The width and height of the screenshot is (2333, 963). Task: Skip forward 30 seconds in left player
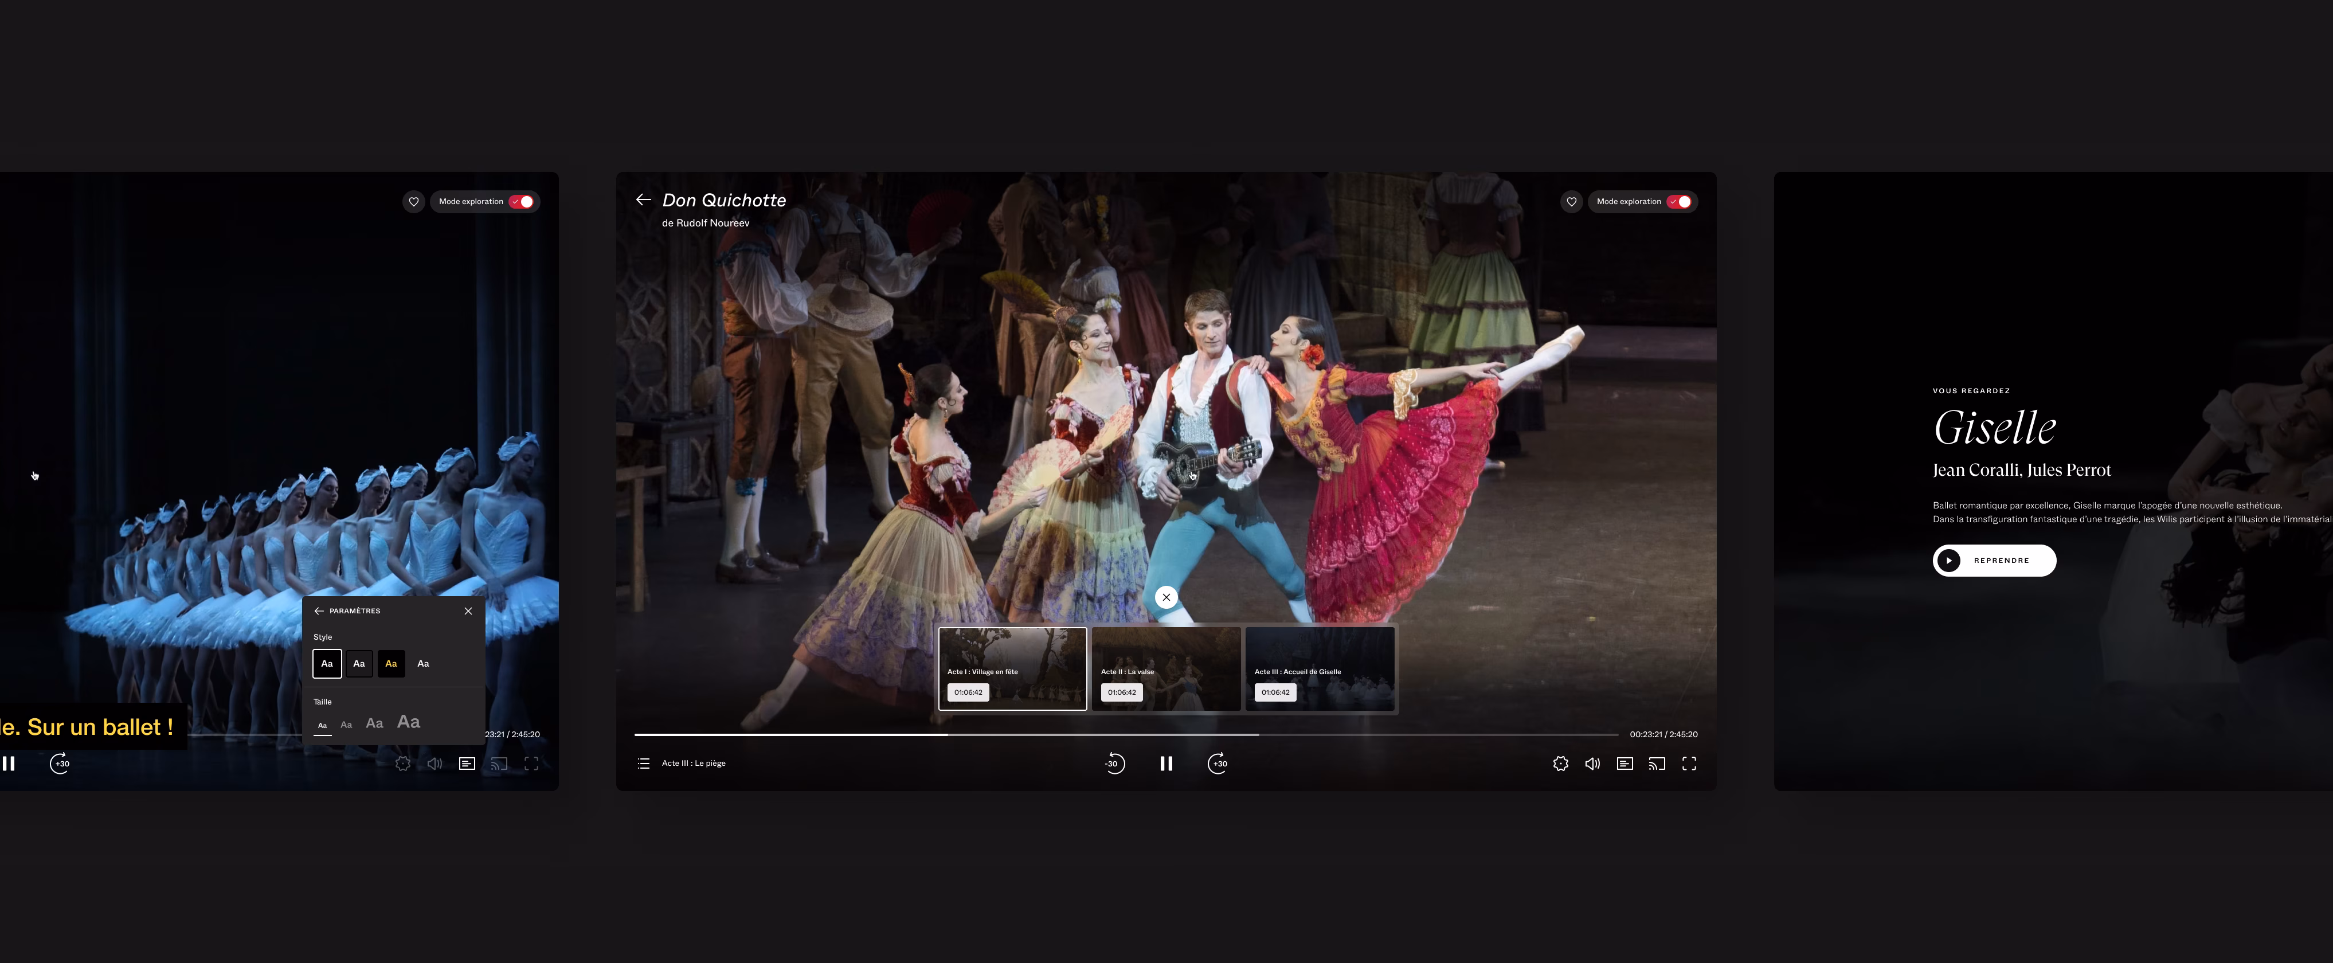click(x=60, y=764)
